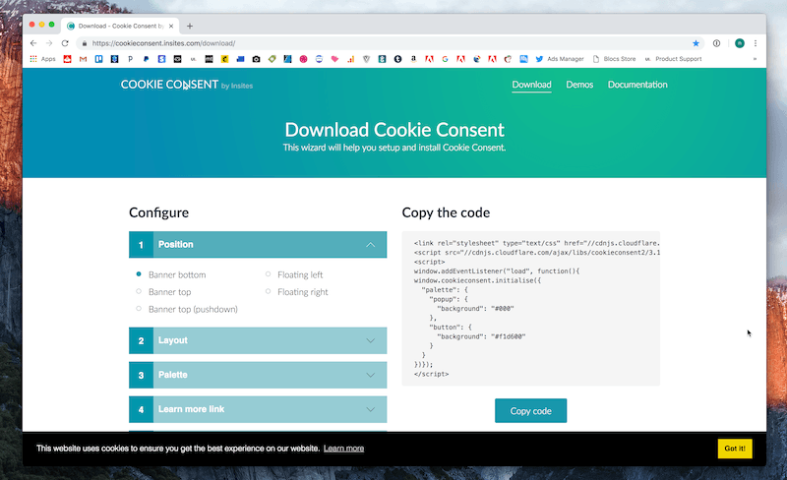This screenshot has width=787, height=480.
Task: Expand the Palette section
Action: (258, 375)
